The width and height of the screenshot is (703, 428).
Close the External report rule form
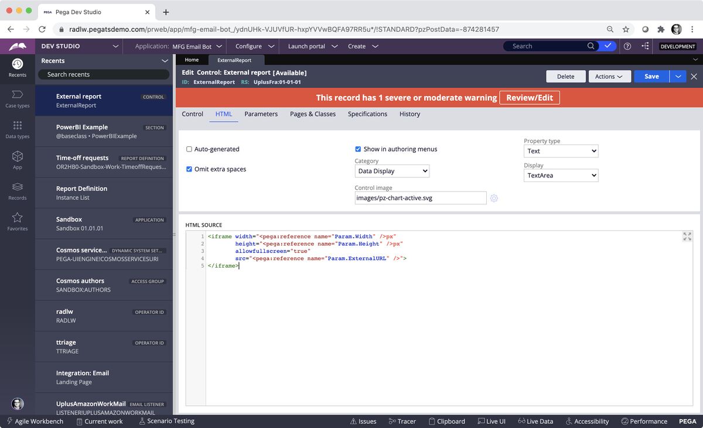coord(694,77)
